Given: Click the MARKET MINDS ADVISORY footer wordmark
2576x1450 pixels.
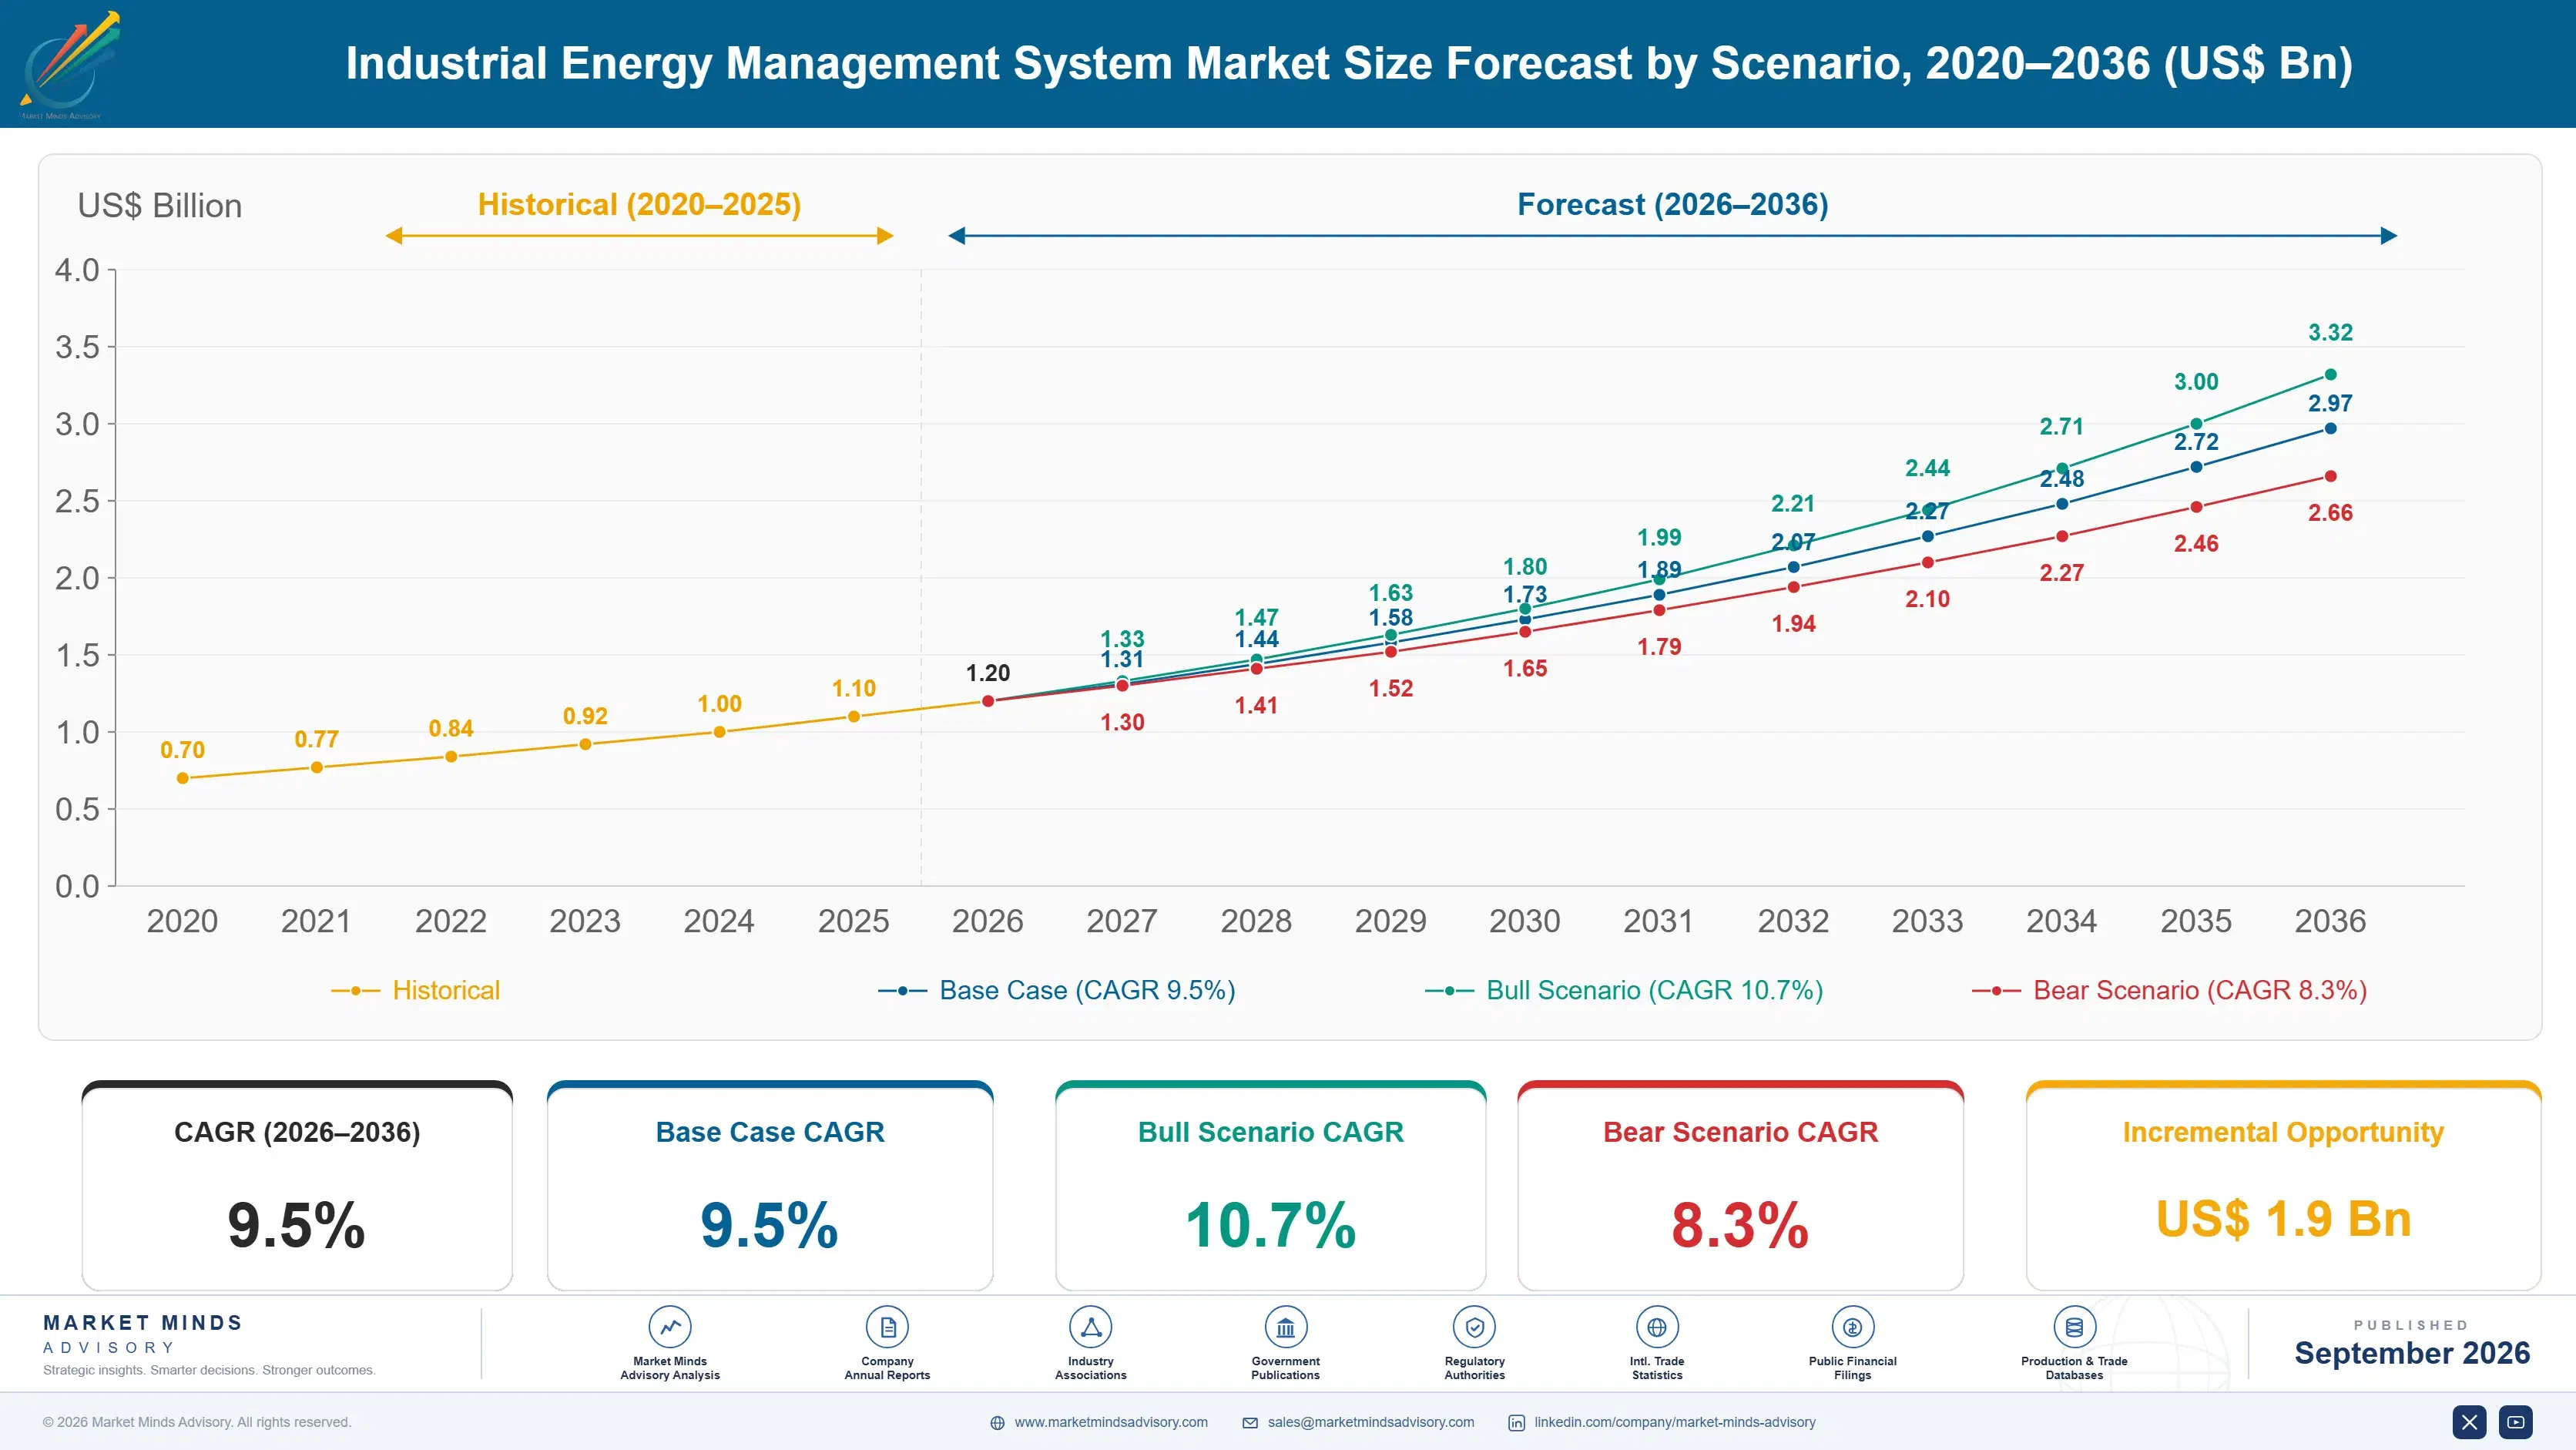Looking at the screenshot, I should (143, 1334).
